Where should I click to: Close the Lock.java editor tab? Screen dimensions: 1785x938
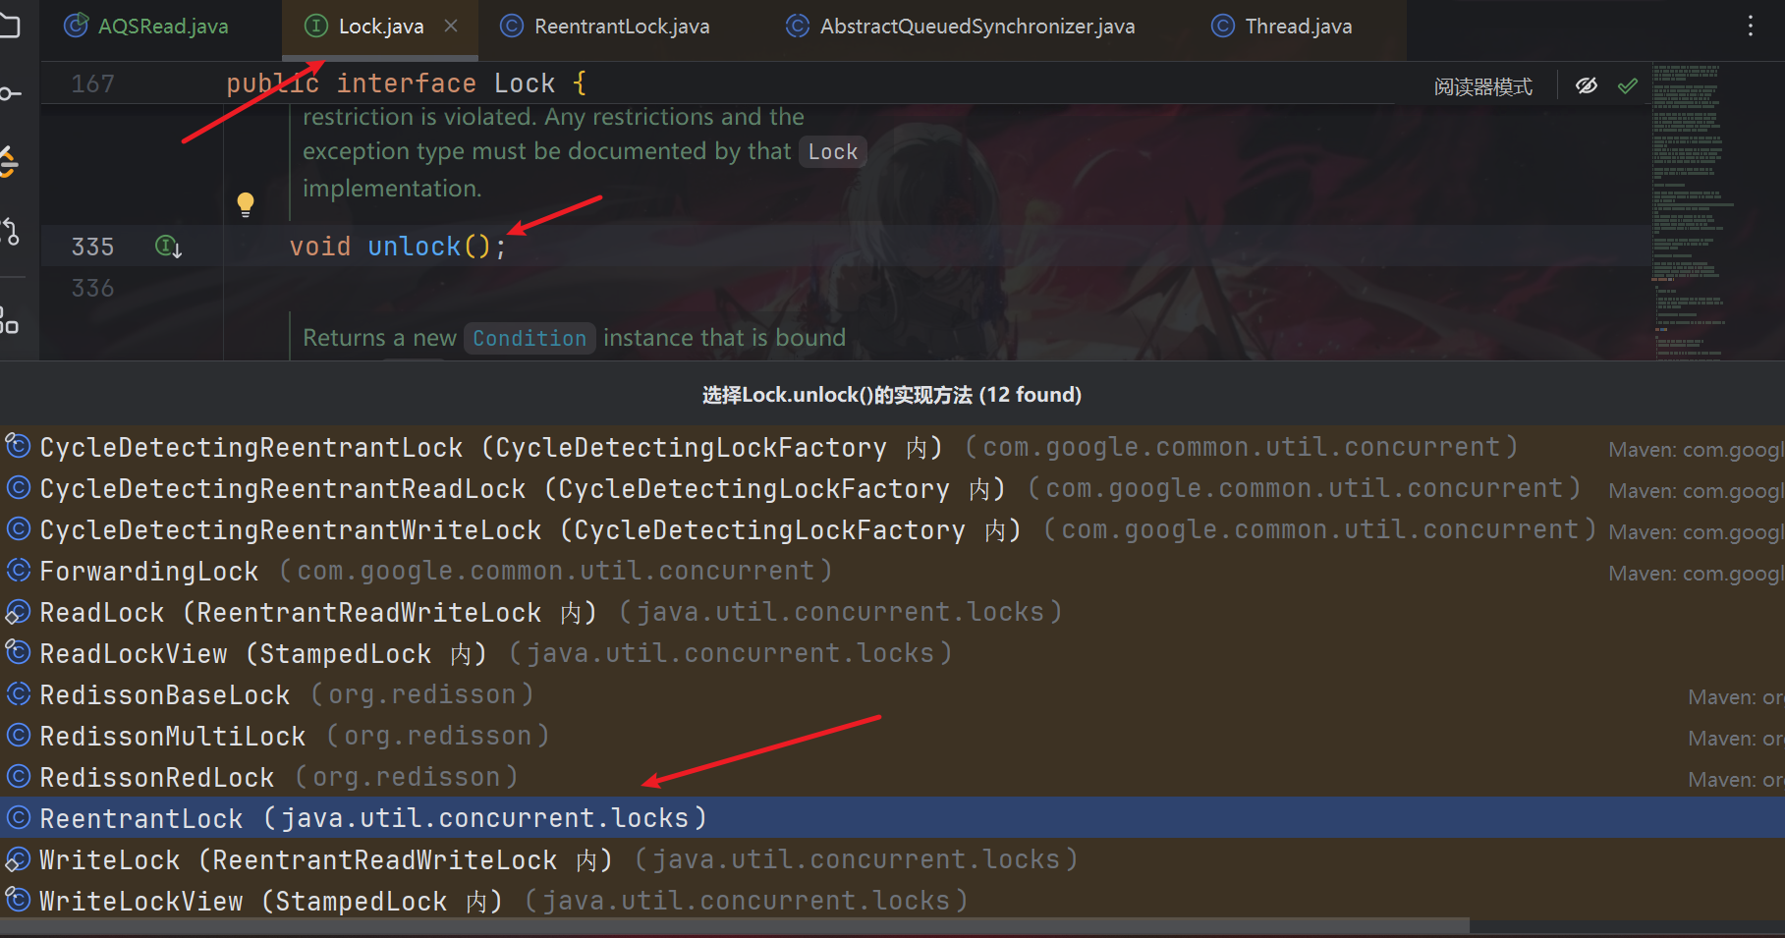tap(451, 27)
